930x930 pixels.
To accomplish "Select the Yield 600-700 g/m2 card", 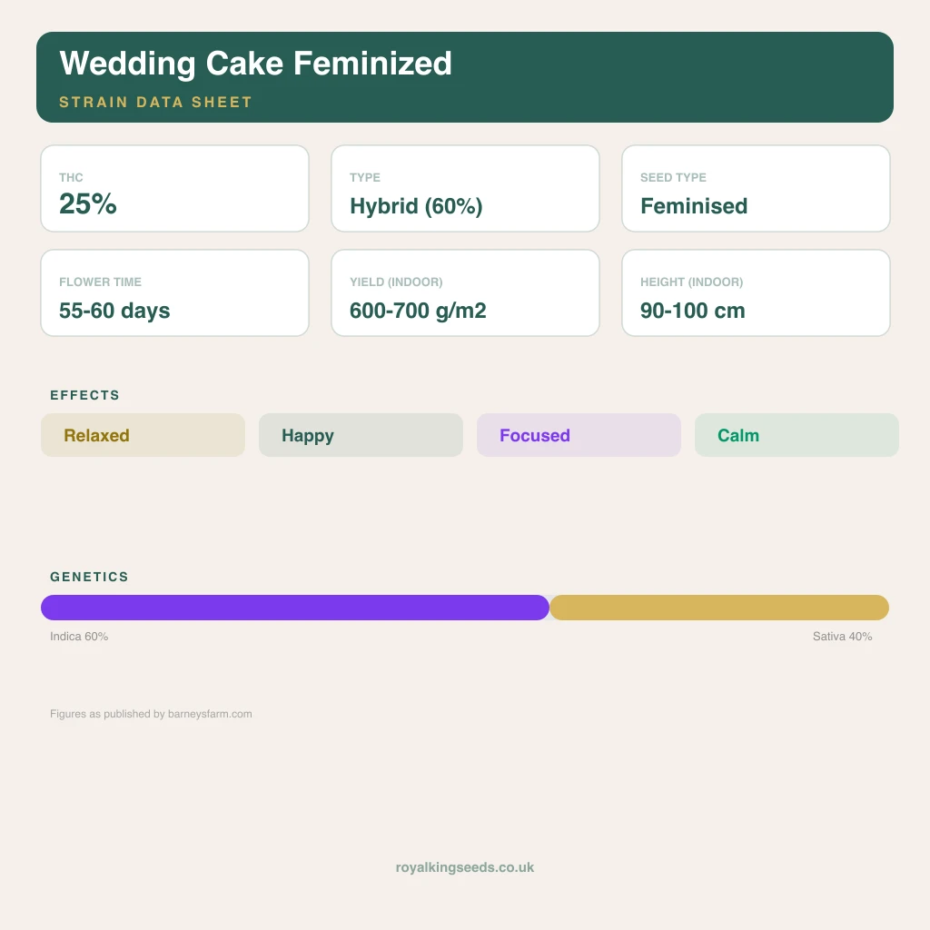I will tap(465, 293).
